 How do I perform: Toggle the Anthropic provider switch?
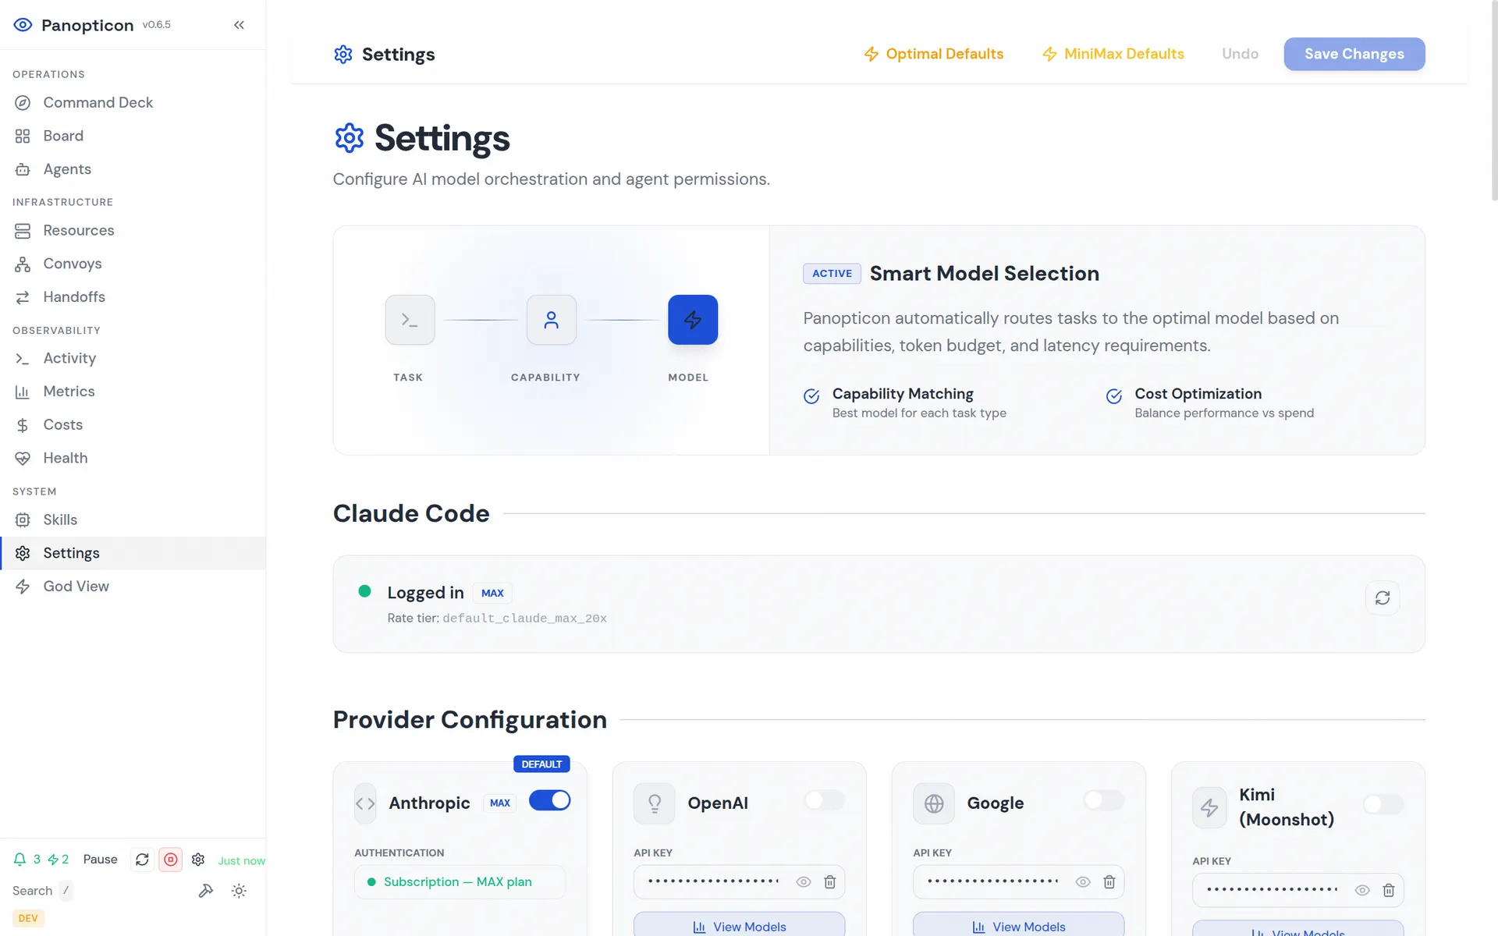tap(550, 800)
